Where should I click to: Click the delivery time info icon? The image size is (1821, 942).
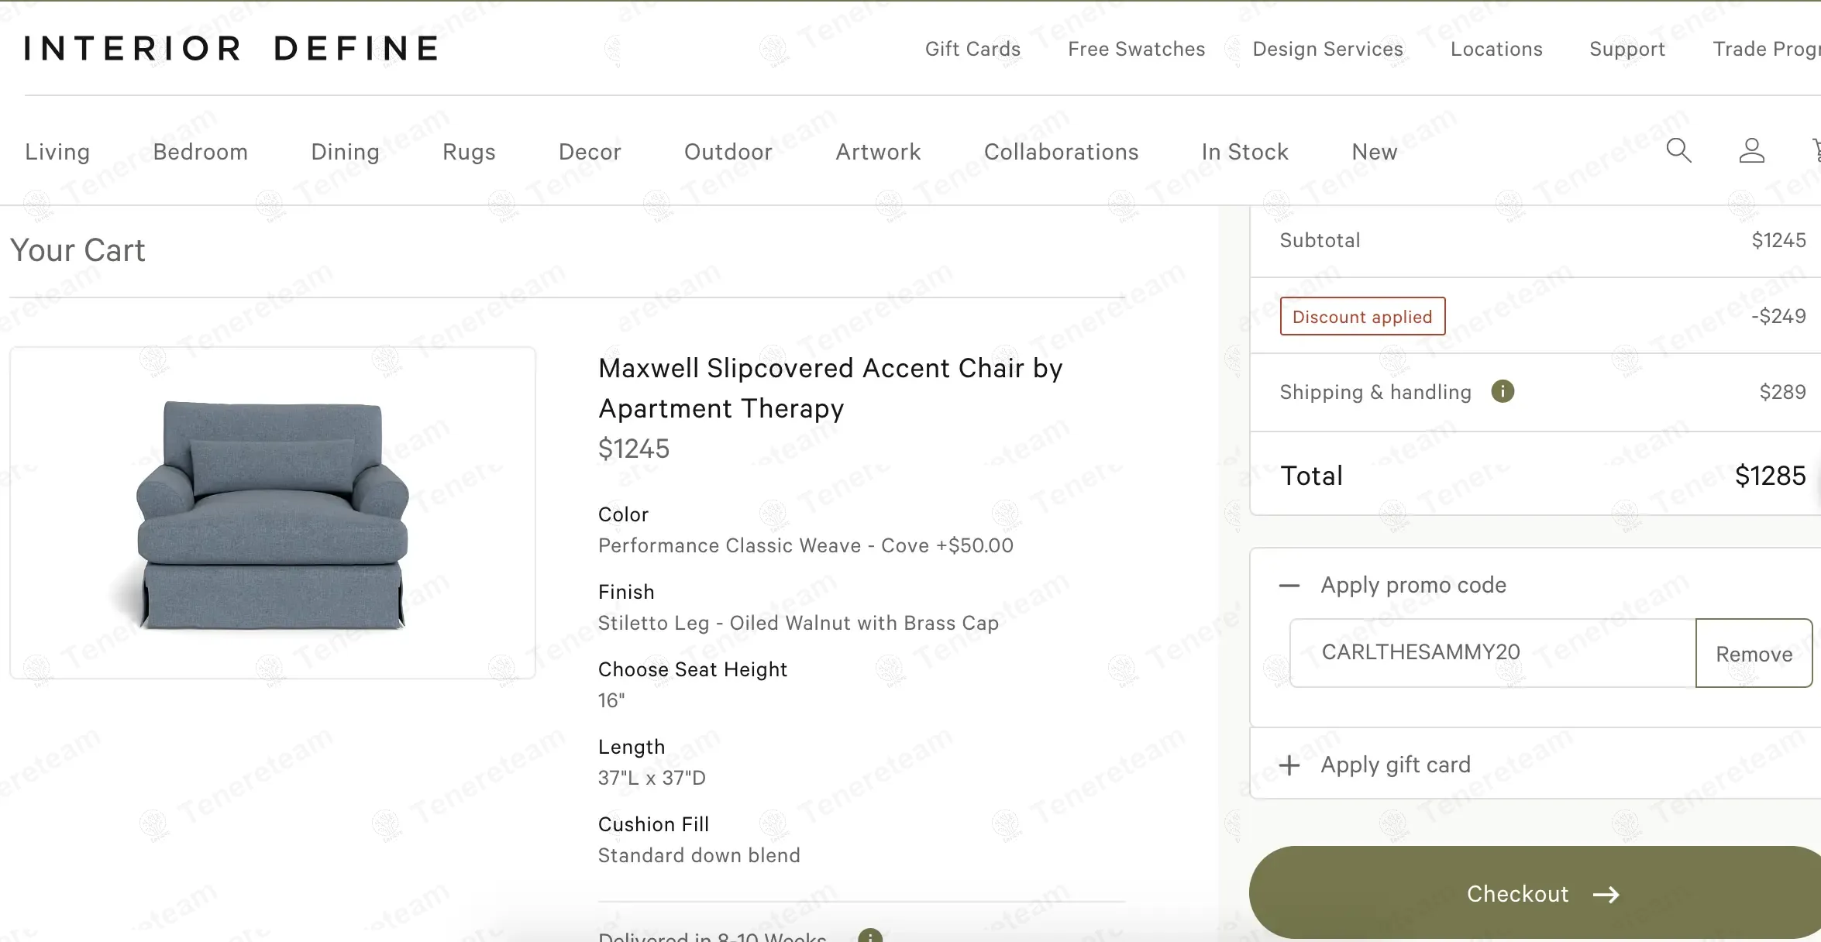(870, 936)
